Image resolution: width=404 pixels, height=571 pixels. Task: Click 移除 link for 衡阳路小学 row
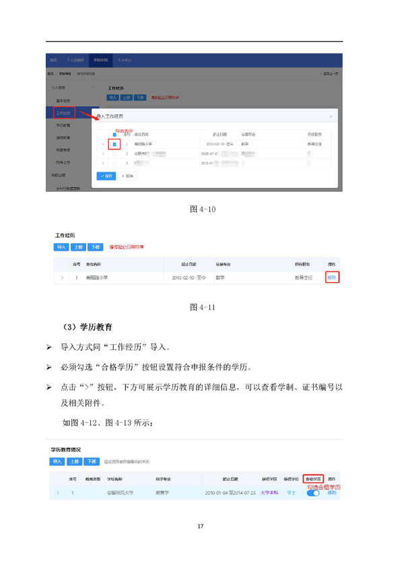(x=332, y=277)
